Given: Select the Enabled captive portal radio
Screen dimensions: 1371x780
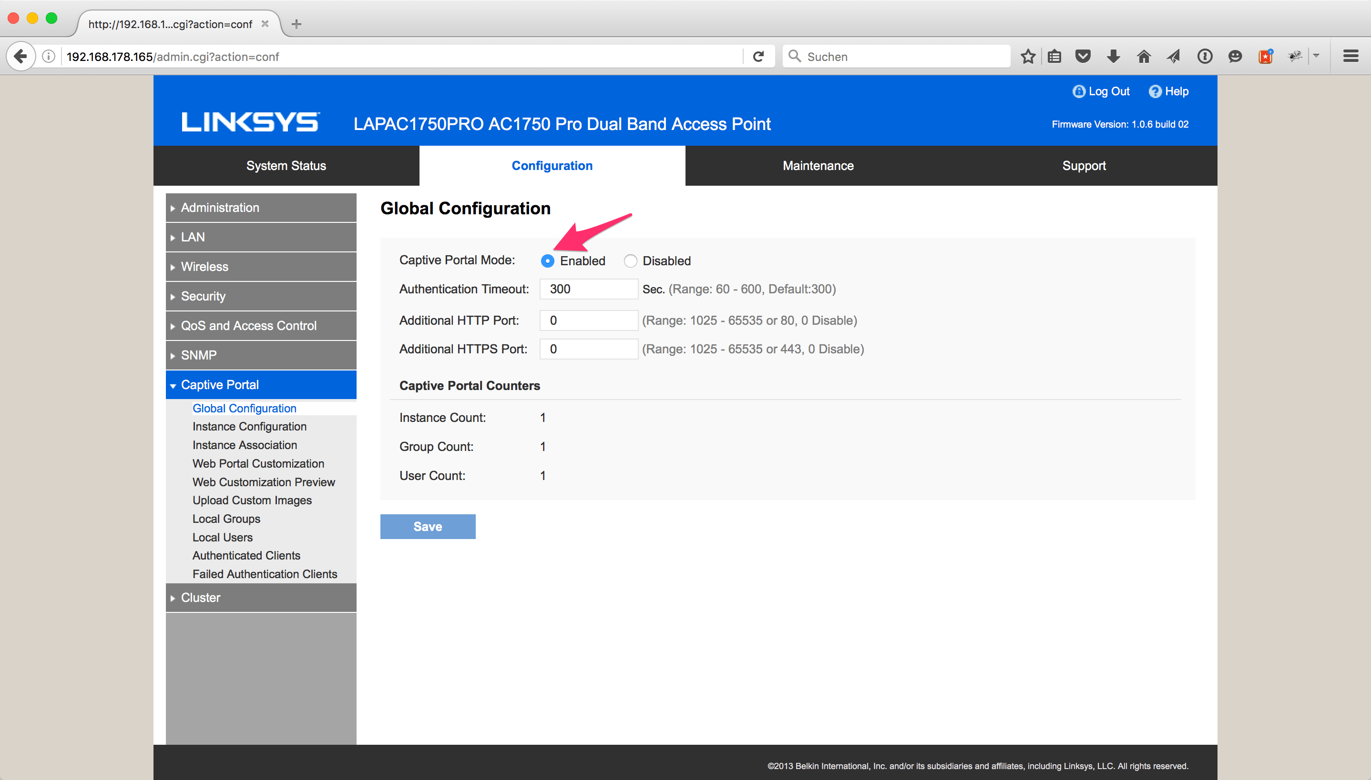Looking at the screenshot, I should (x=547, y=261).
